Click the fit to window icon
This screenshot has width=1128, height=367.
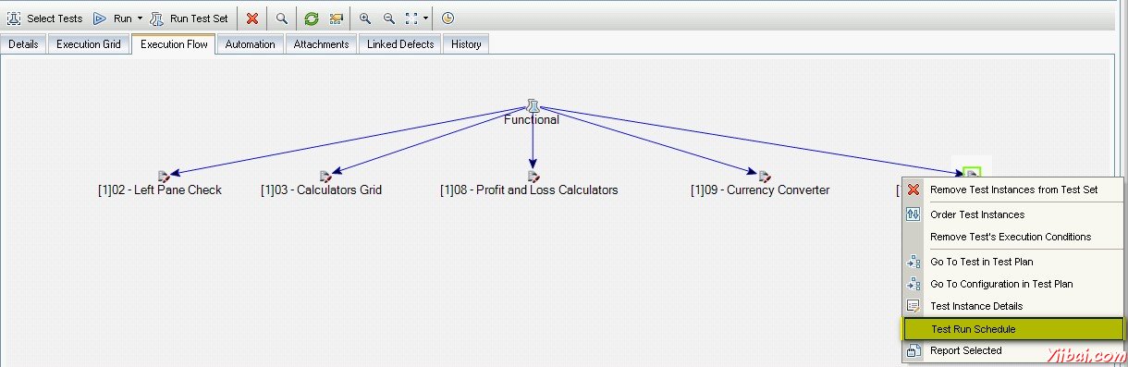(412, 18)
